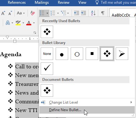136x118 pixels.
Task: Apply the yellow text highlight color
Action: point(18,23)
